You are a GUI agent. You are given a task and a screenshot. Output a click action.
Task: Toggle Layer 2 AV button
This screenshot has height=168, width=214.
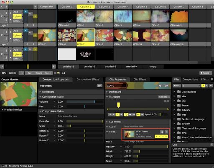click(30, 33)
